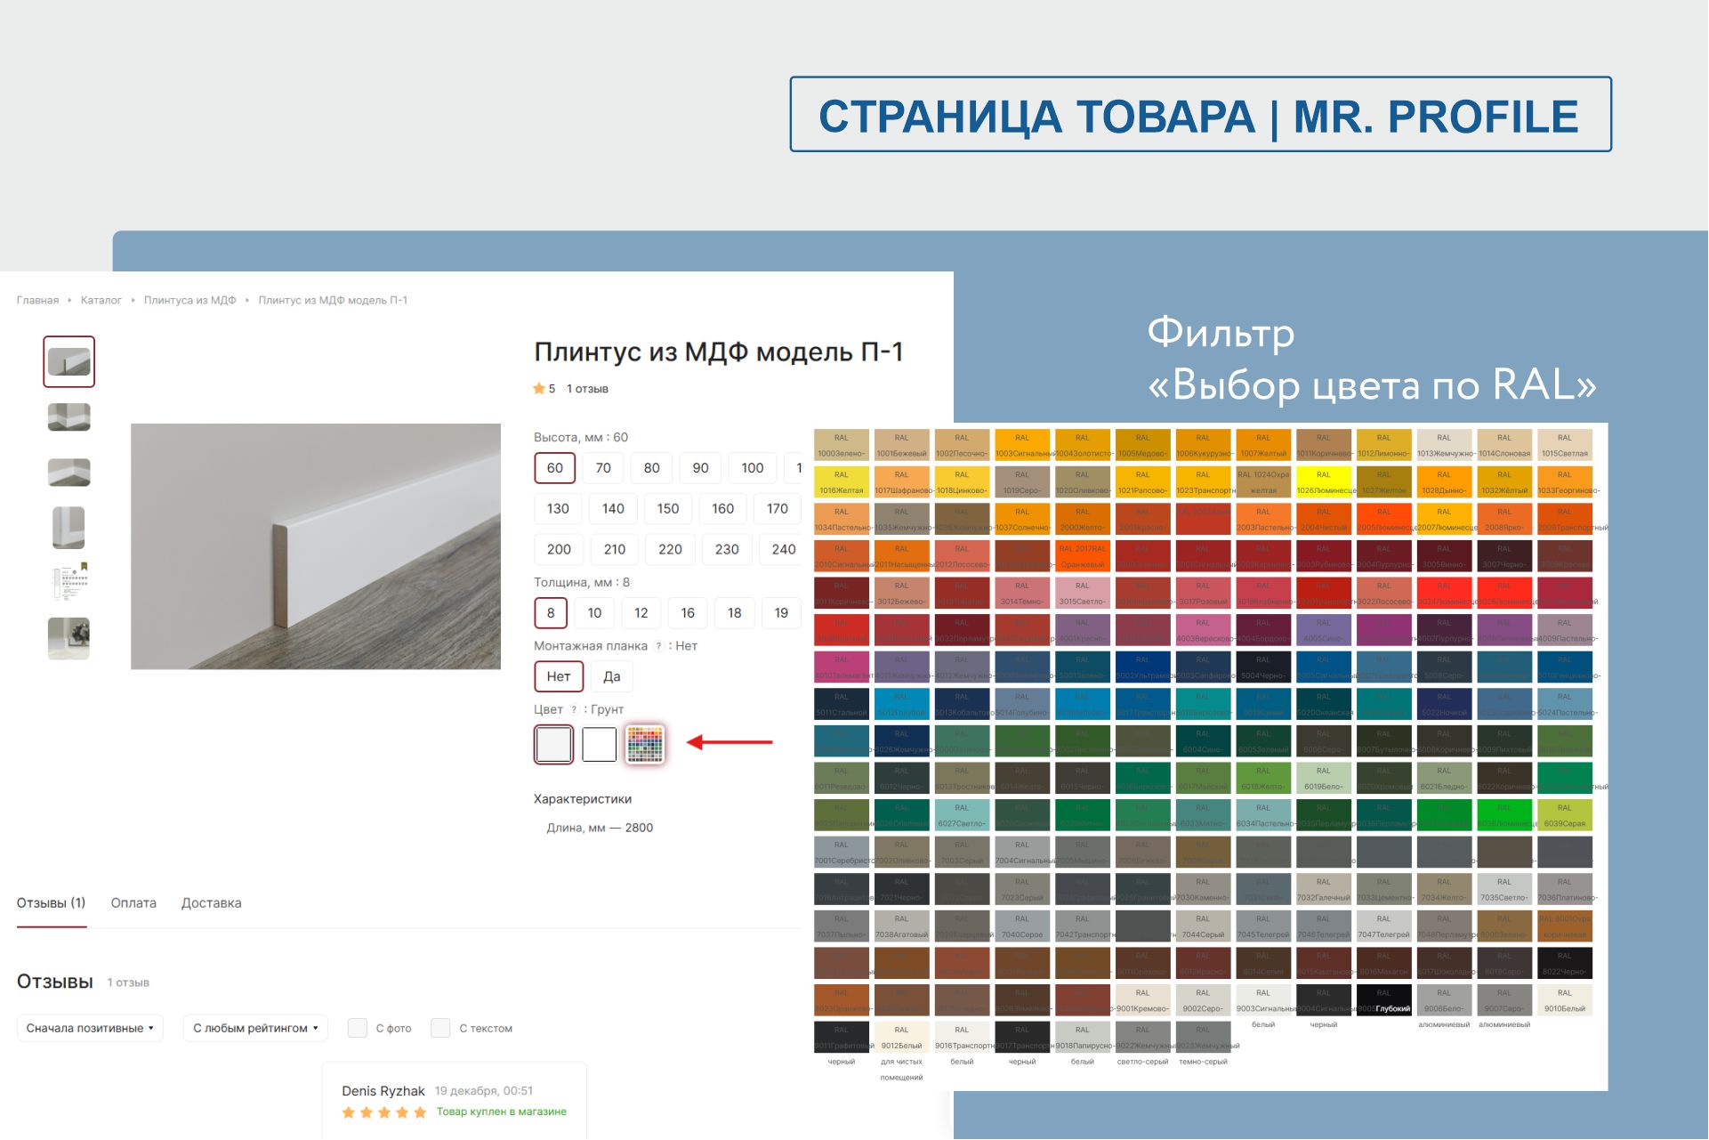Set Монтажная планка to Да
This screenshot has height=1140, width=1709.
tap(612, 676)
